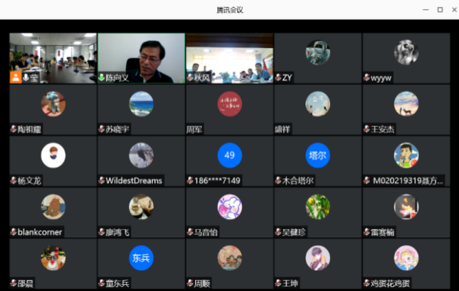Maximize the 腾讯会议 window
This screenshot has width=459, height=291.
440,10
